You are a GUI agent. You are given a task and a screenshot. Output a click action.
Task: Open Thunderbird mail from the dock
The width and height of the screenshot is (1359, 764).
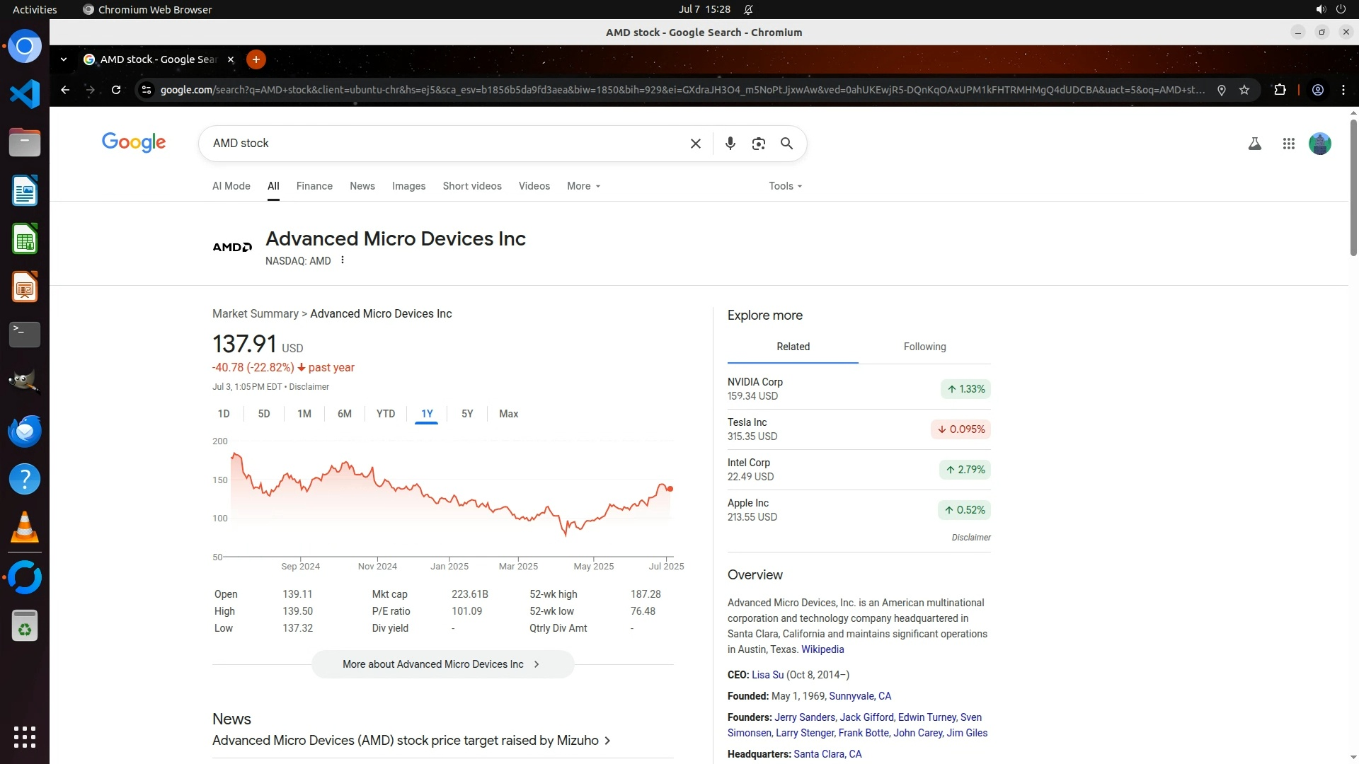click(x=25, y=431)
